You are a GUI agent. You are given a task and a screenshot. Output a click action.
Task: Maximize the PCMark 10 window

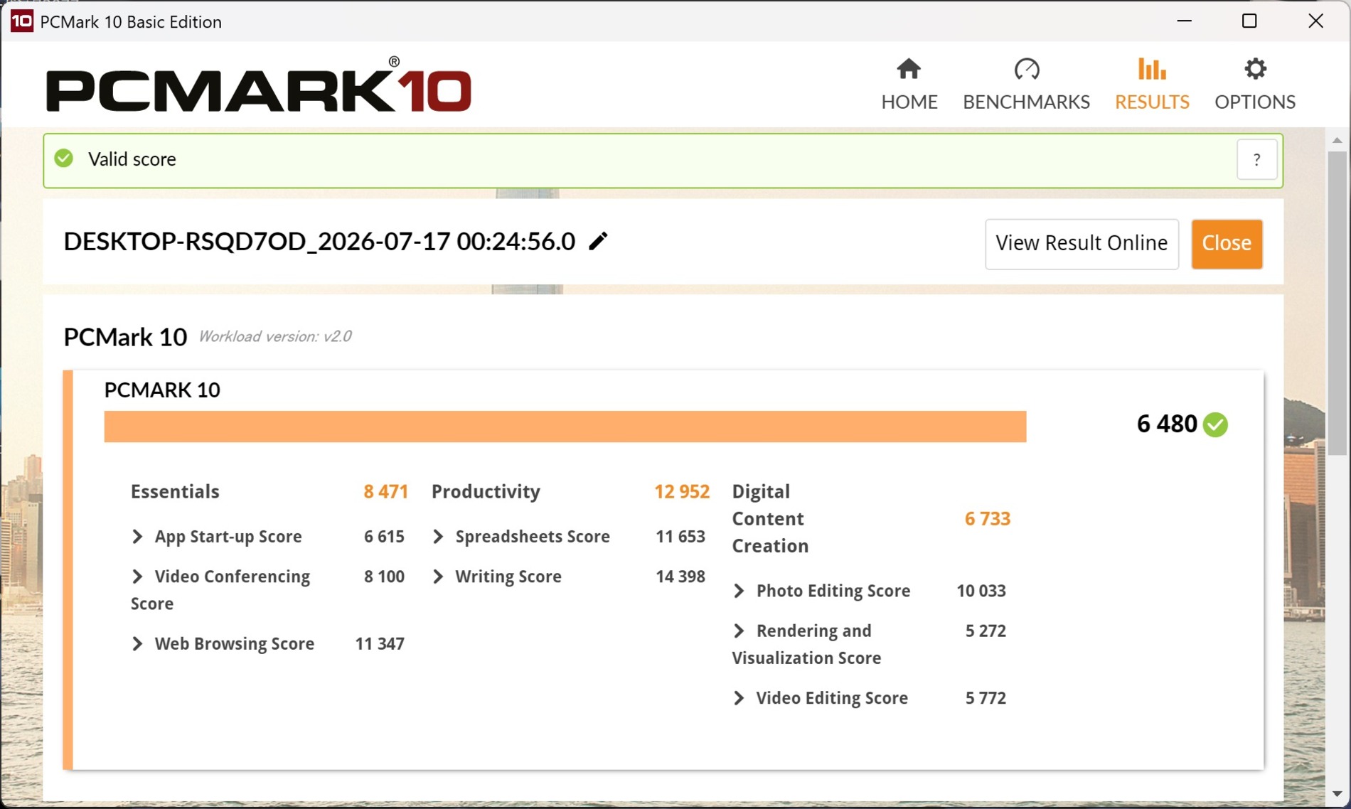tap(1249, 21)
